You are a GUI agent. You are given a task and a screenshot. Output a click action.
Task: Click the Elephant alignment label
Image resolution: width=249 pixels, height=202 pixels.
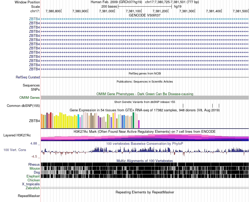tap(33, 176)
